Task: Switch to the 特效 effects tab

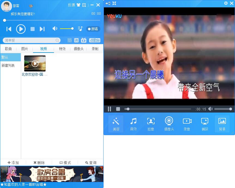Action: [x=62, y=49]
